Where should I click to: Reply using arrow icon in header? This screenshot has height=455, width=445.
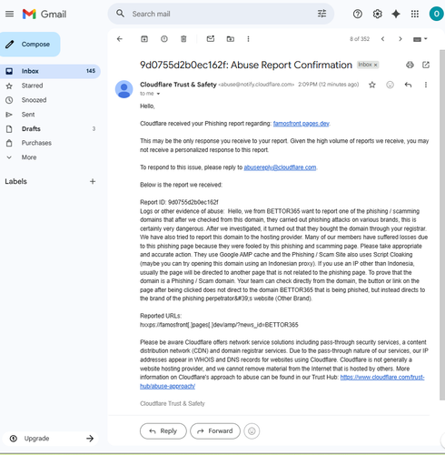point(408,85)
